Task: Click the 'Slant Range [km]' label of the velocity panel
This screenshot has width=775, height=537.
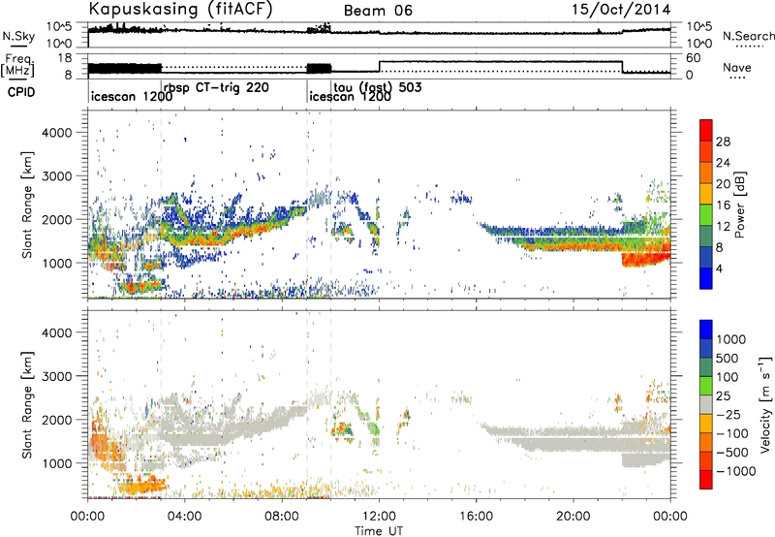Action: 28,405
